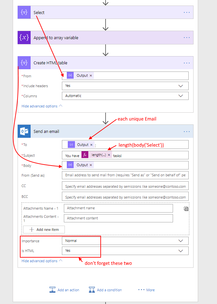Open the Send an email ellipsis menu
Screen dimensions: 217x304
[x=186, y=131]
